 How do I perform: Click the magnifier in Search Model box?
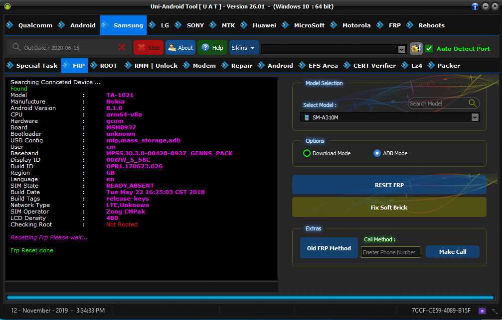pyautogui.click(x=472, y=103)
